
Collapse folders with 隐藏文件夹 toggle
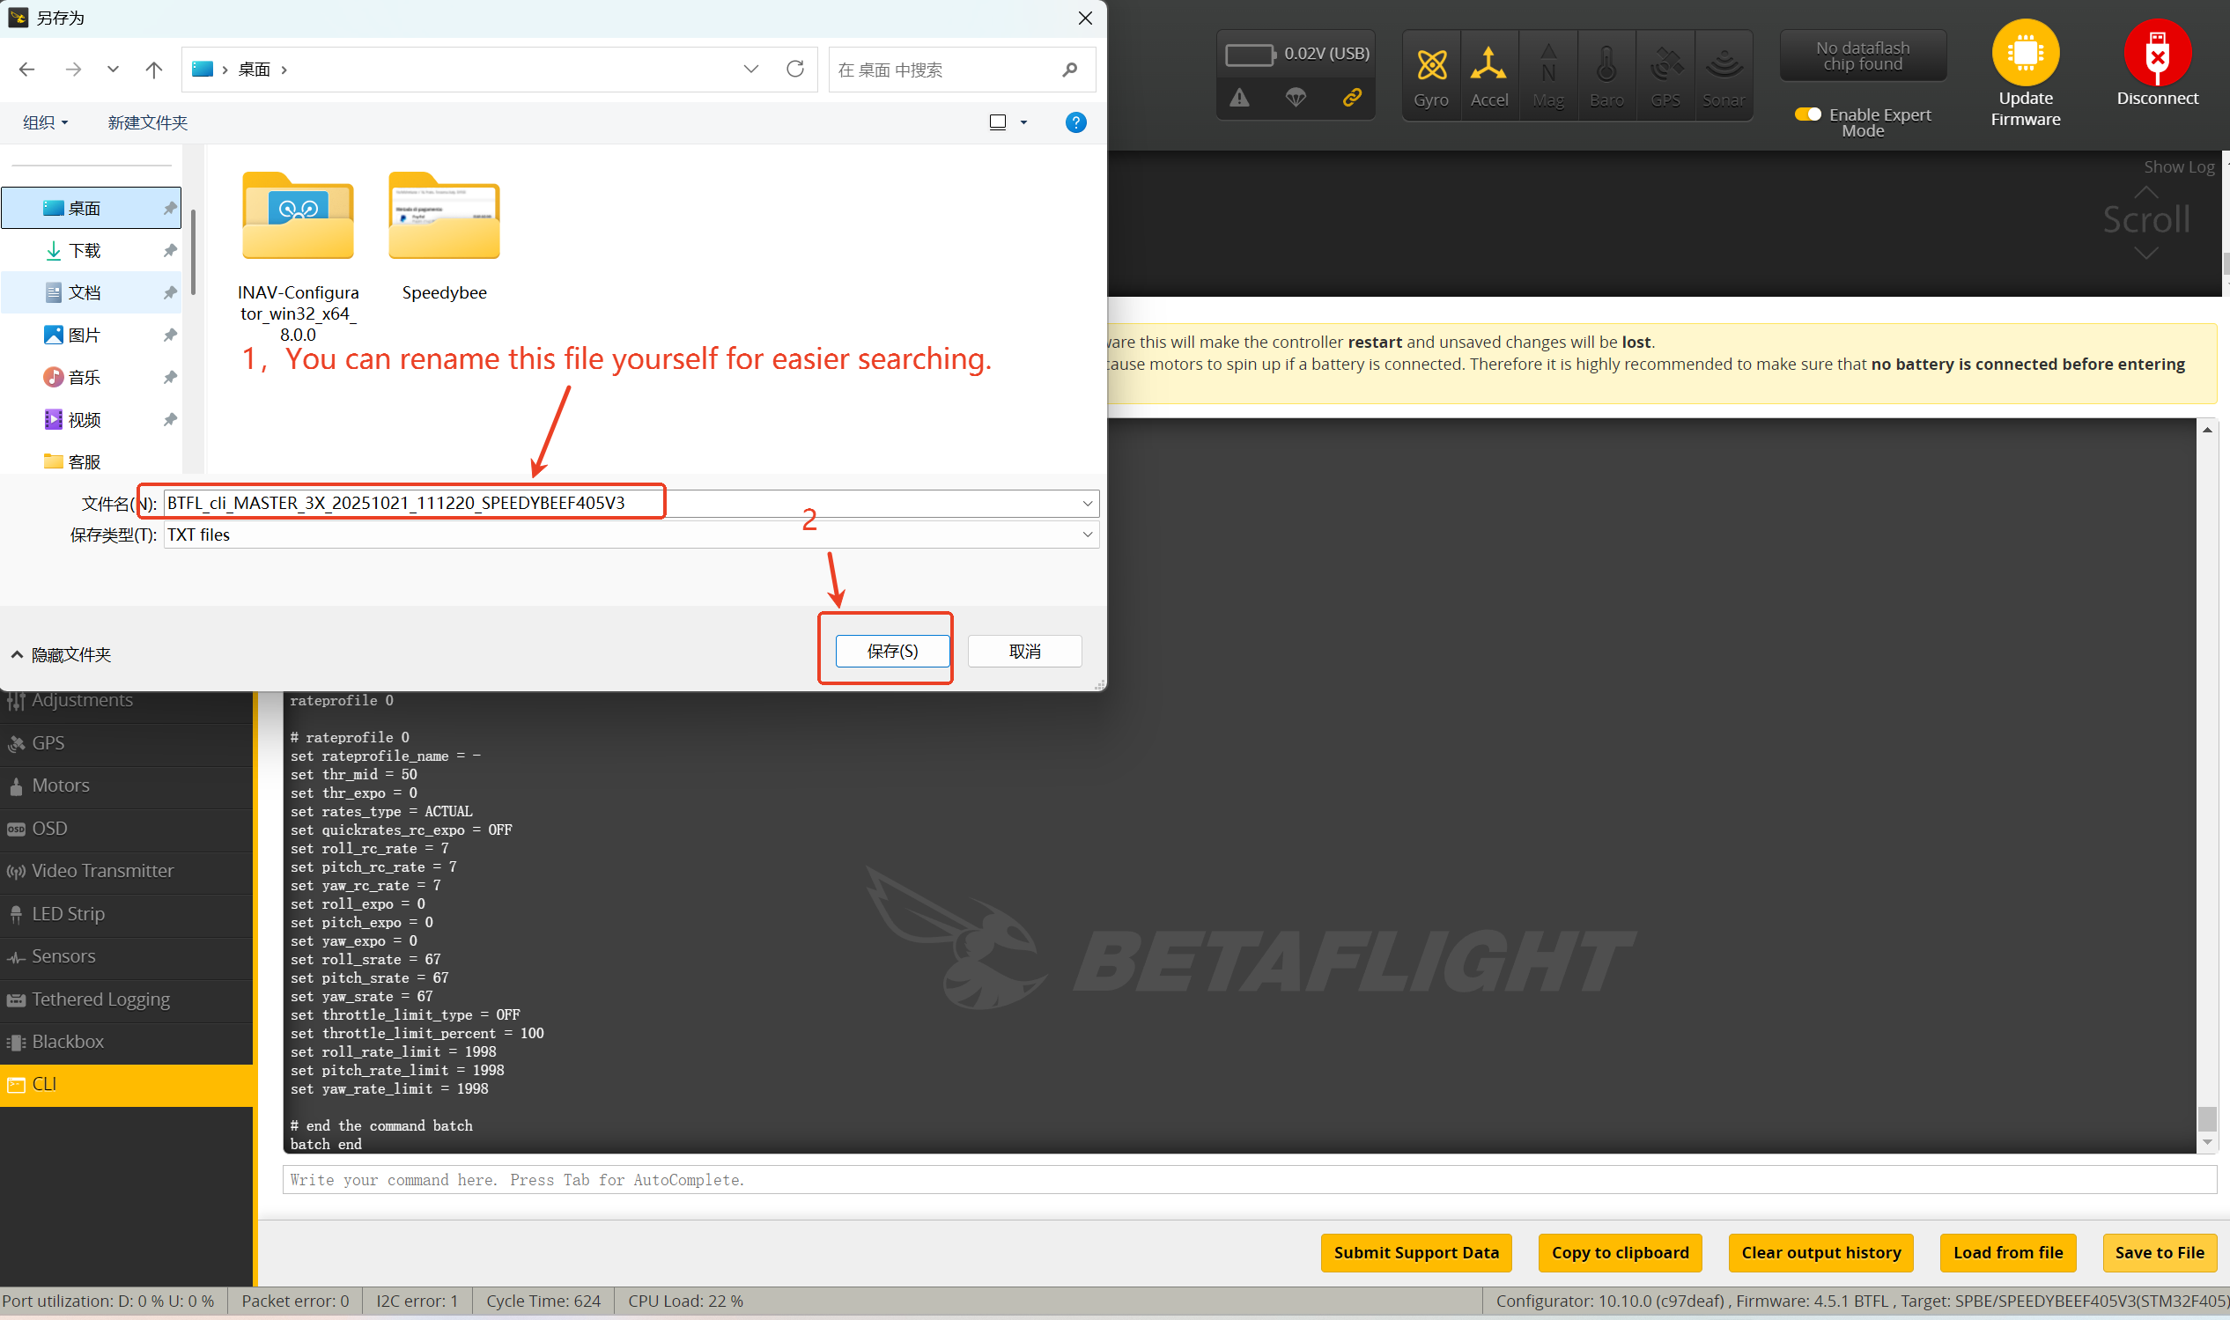(61, 654)
